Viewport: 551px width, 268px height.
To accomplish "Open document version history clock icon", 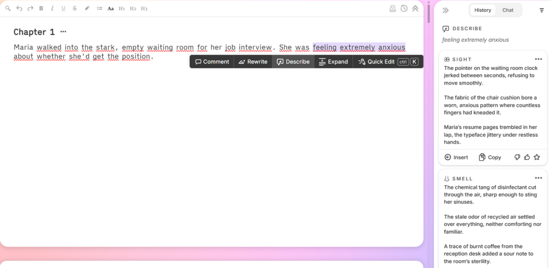I will click(404, 9).
